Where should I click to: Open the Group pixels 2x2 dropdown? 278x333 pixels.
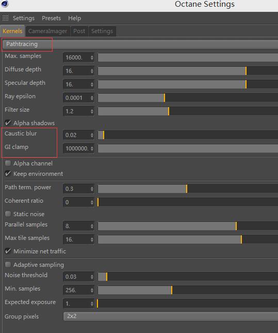pyautogui.click(x=171, y=316)
